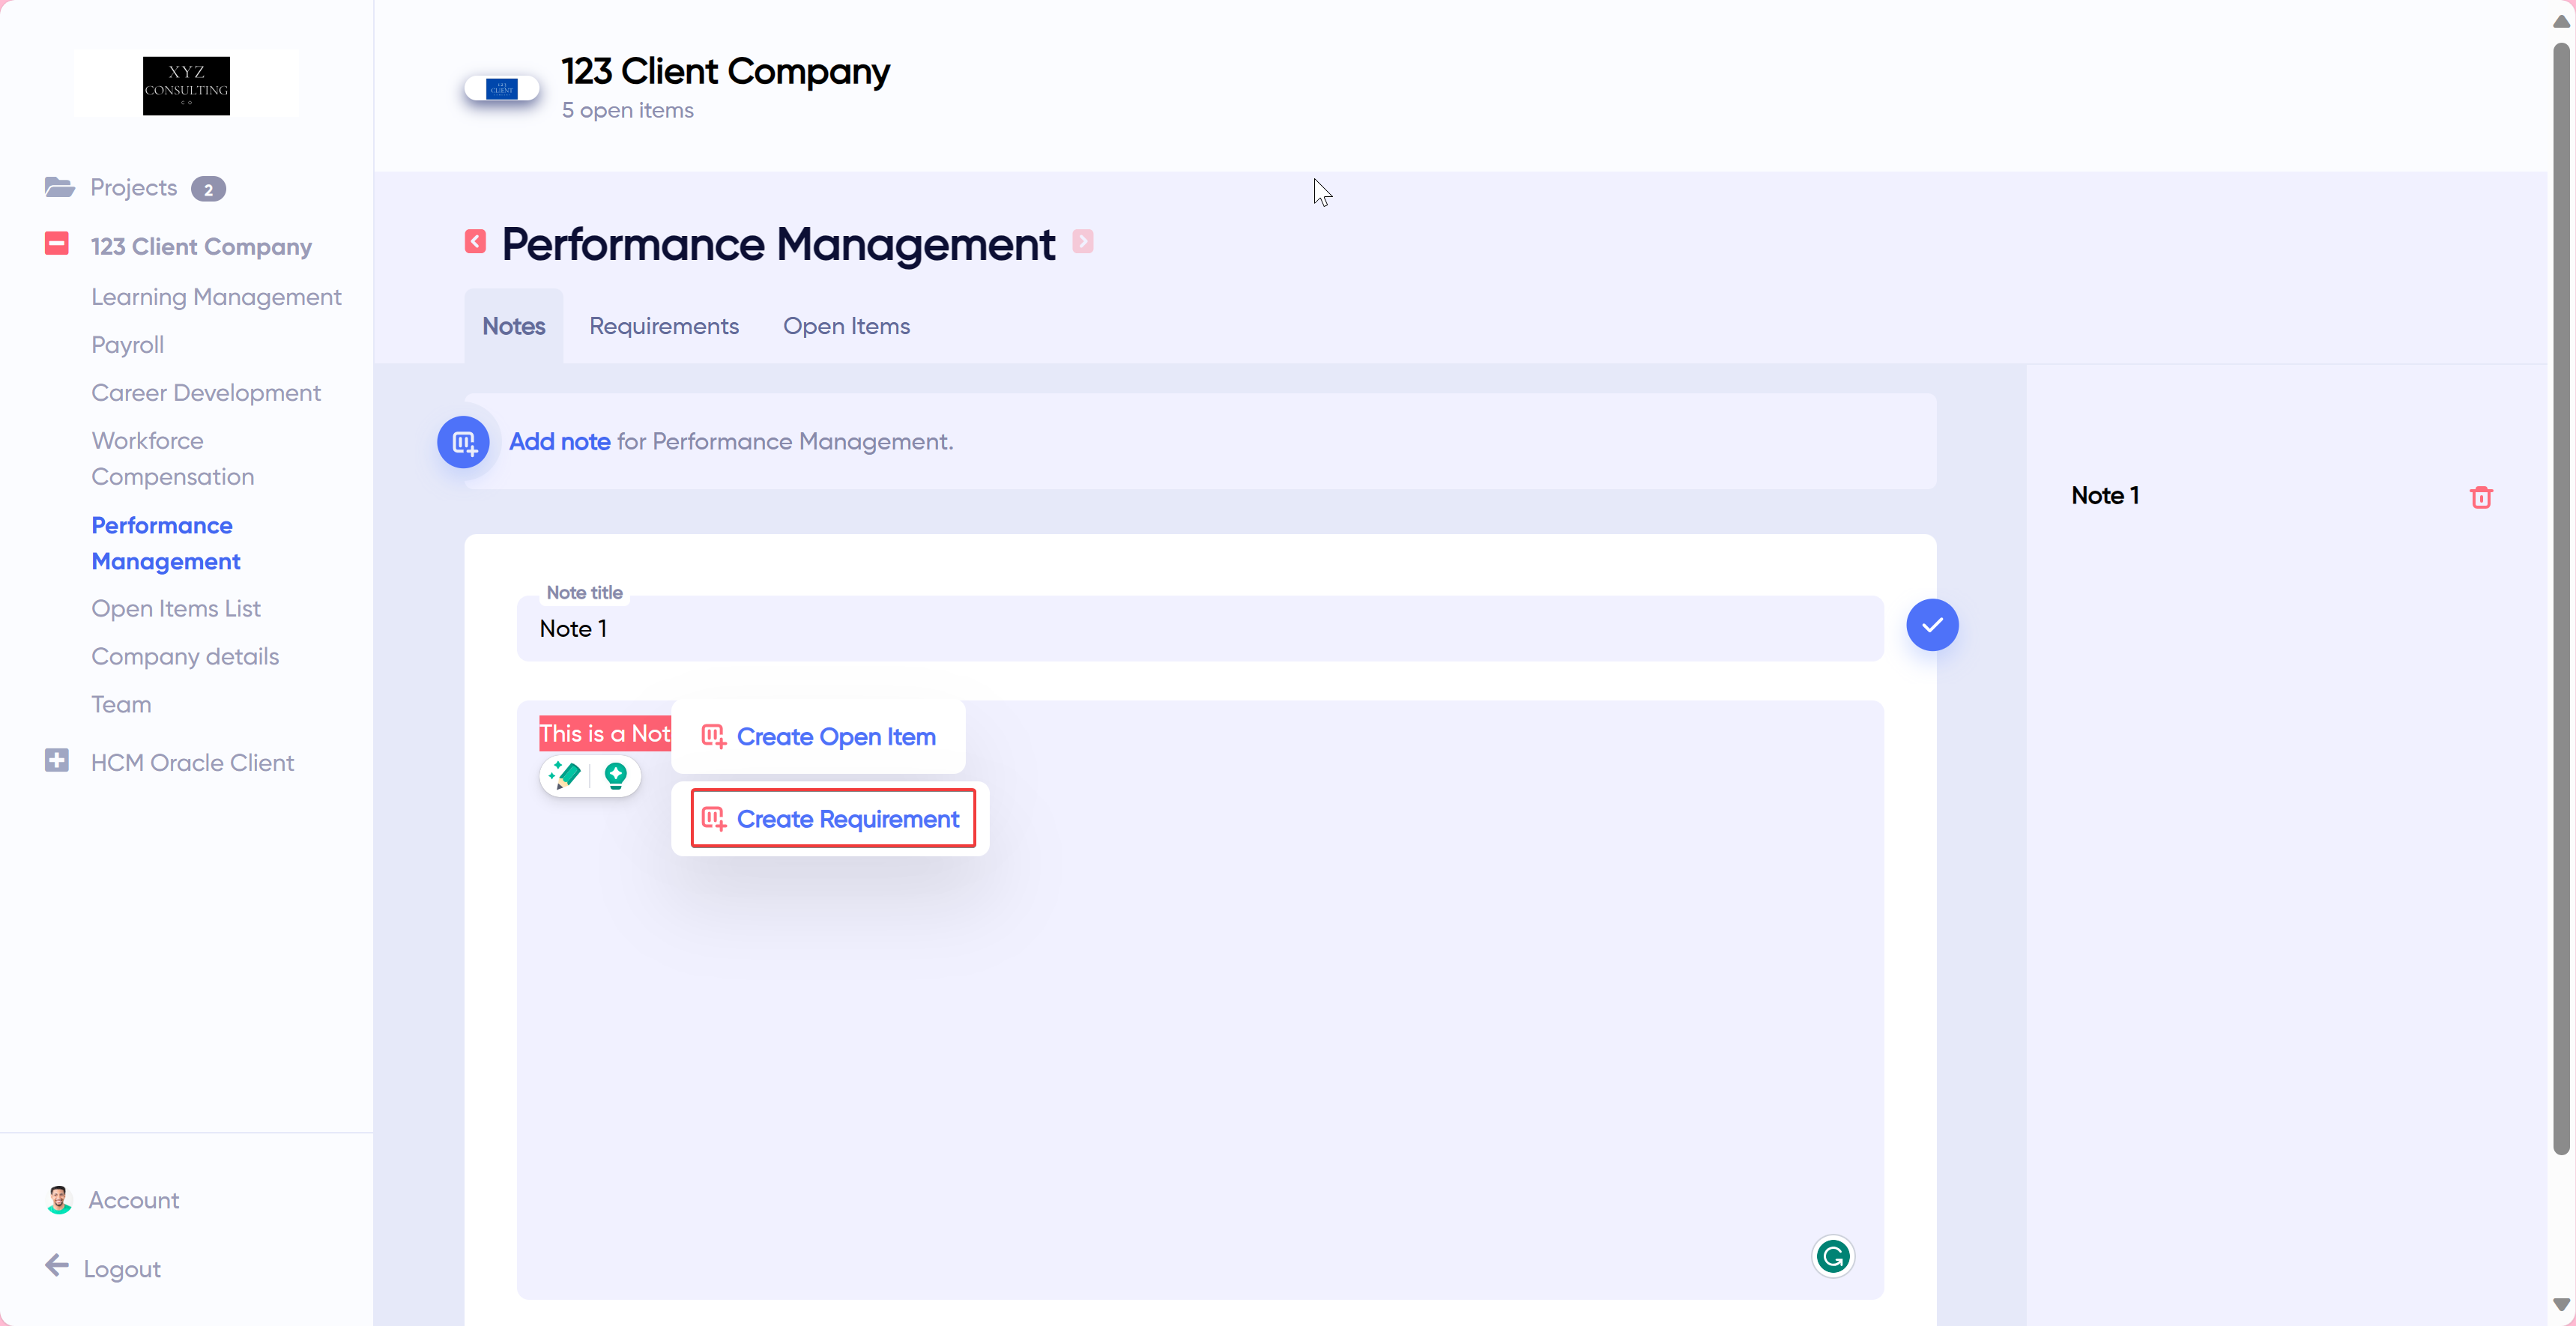This screenshot has height=1326, width=2576.
Task: Select the AI pencil rewrite icon
Action: 565,776
